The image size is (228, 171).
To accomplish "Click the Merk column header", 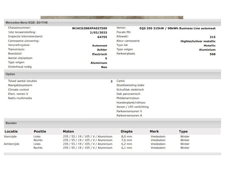I will coord(154,131).
